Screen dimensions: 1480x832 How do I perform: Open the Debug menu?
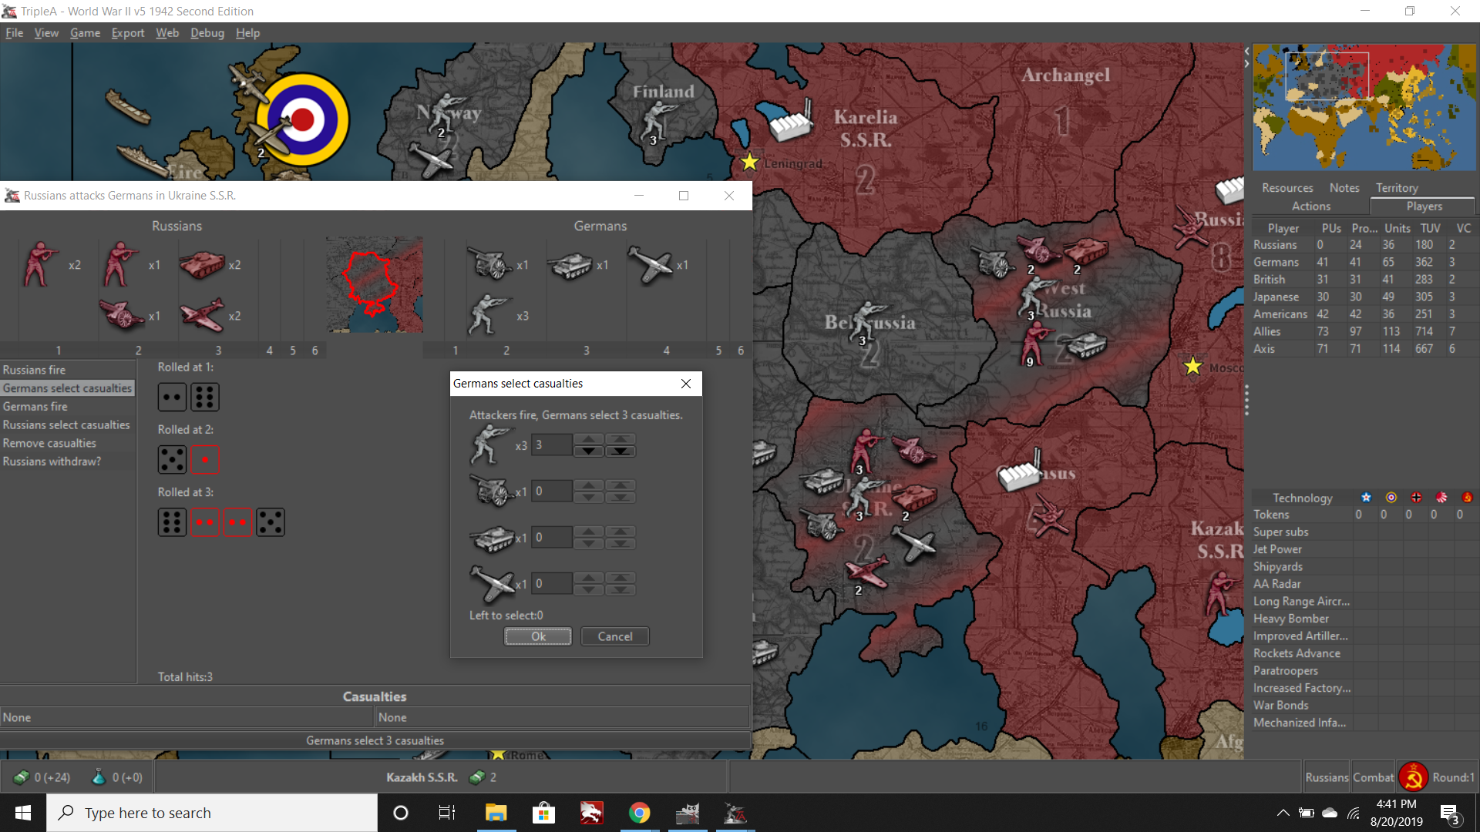click(x=207, y=33)
